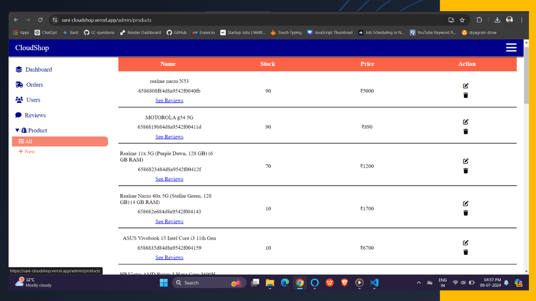The image size is (536, 301).
Task: Open Dashboard from the sidebar
Action: point(39,70)
